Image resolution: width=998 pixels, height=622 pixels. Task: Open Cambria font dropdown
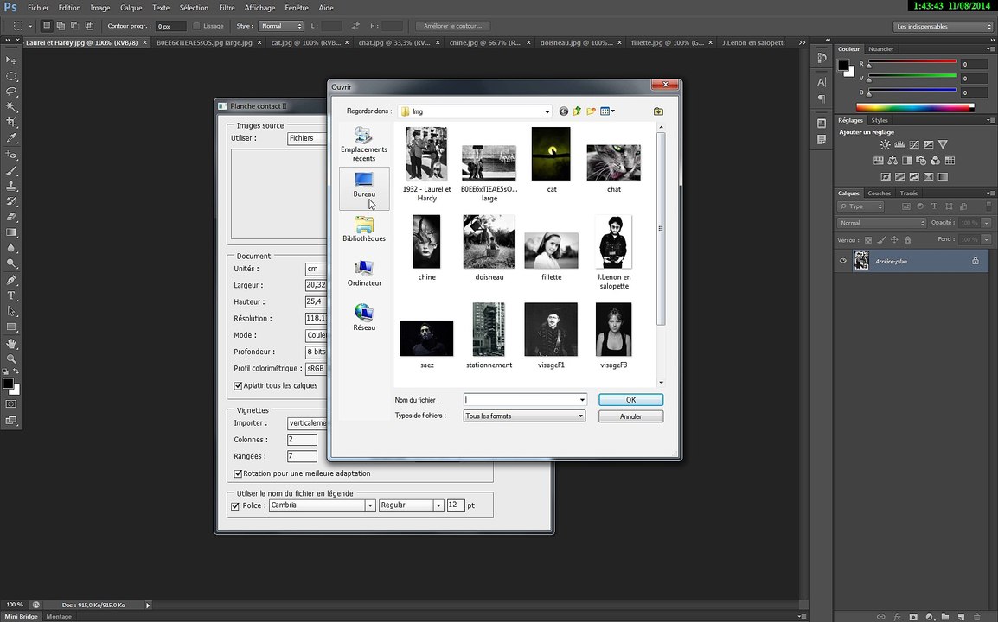(370, 505)
